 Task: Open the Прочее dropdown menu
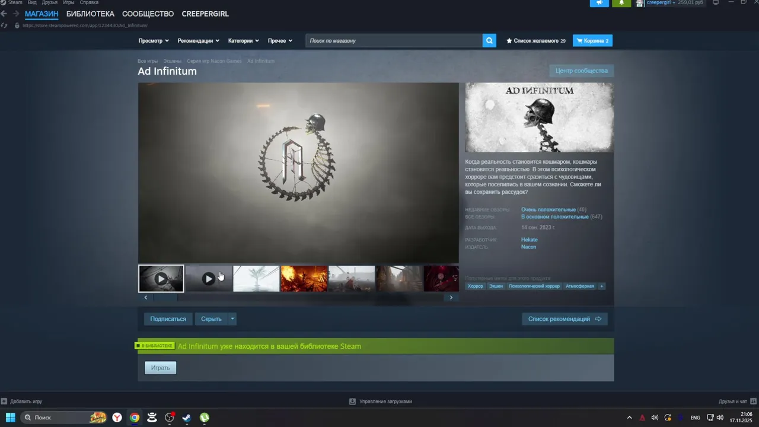[x=280, y=40]
